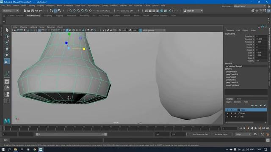Toggle playback P of Profil layer
This screenshot has width=271, height=152.
click(x=231, y=113)
